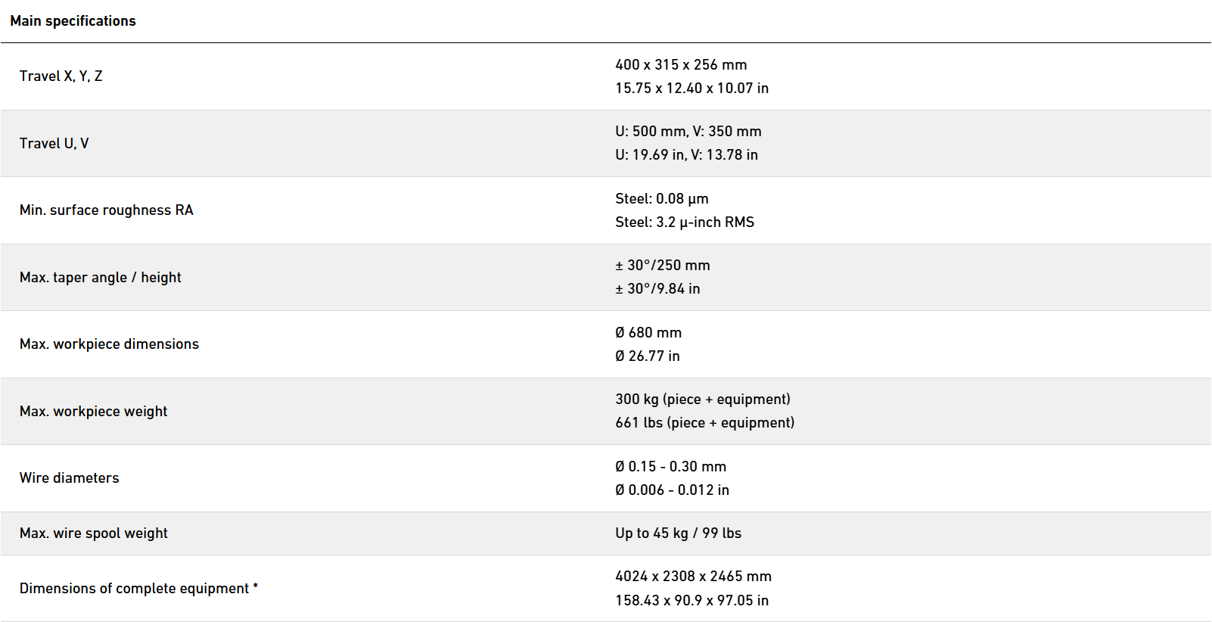The image size is (1212, 622).
Task: Click the Main specifications heading
Action: 73,21
